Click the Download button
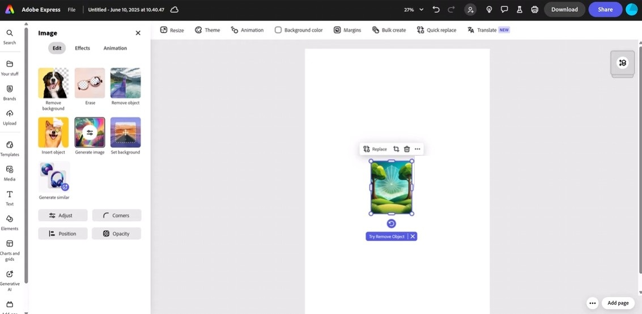This screenshot has height=314, width=642. (564, 10)
